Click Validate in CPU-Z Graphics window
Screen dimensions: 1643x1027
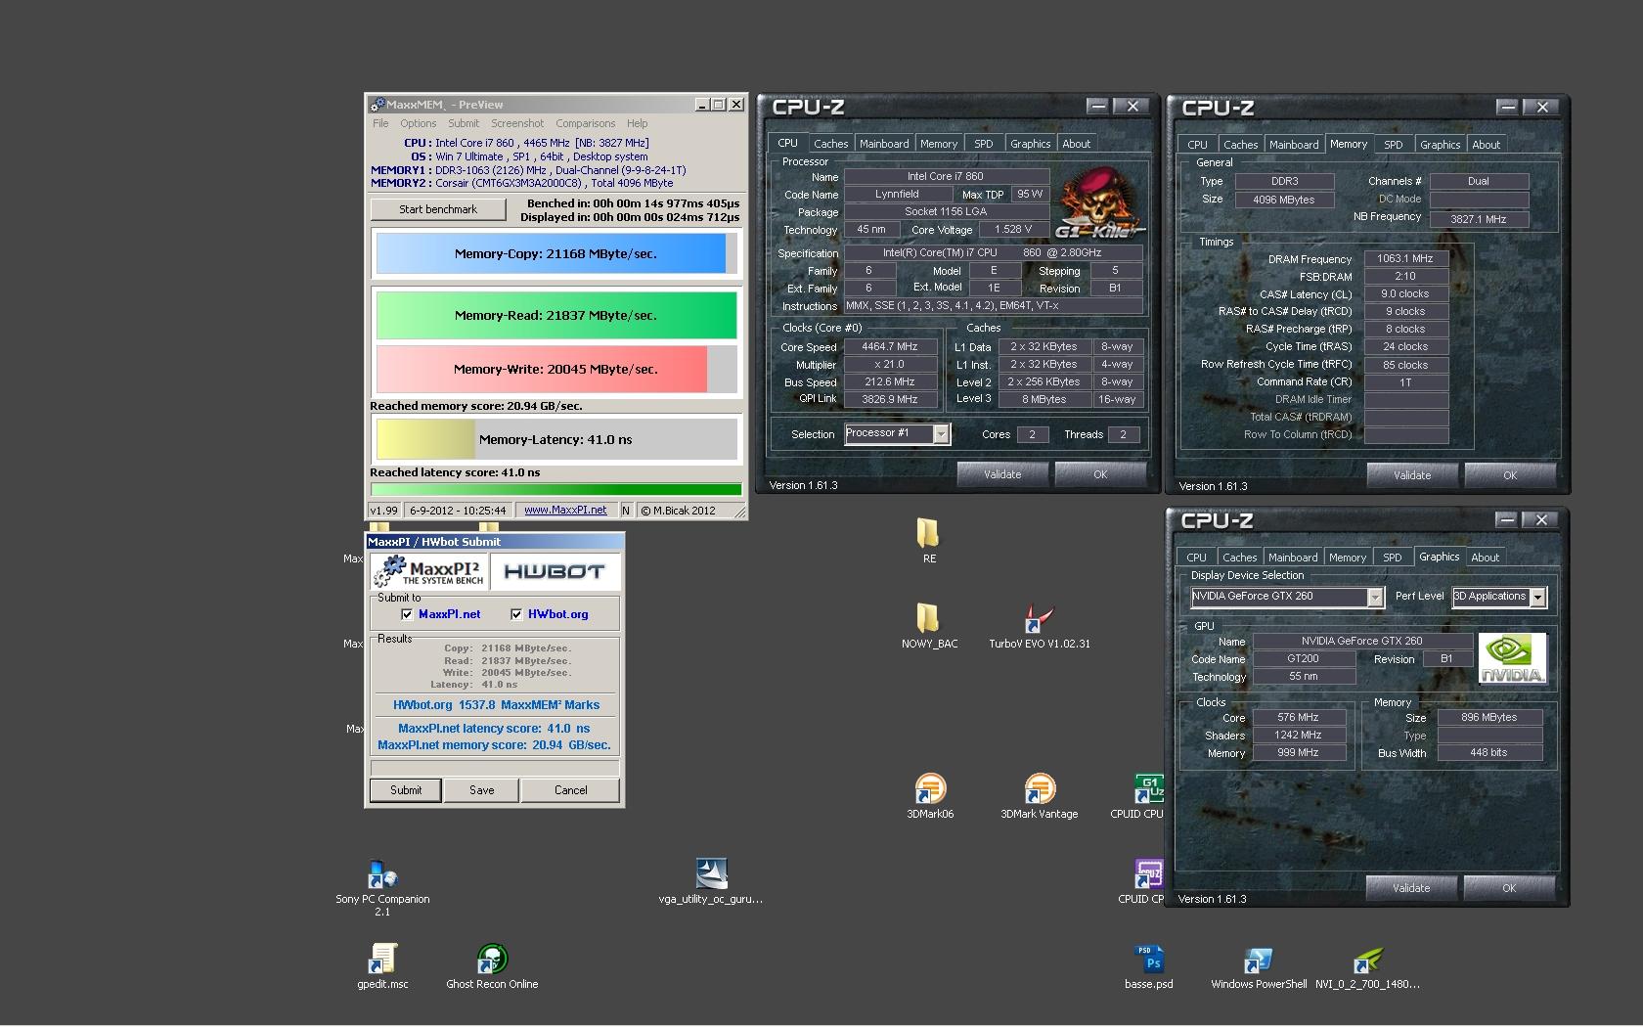click(x=1411, y=888)
